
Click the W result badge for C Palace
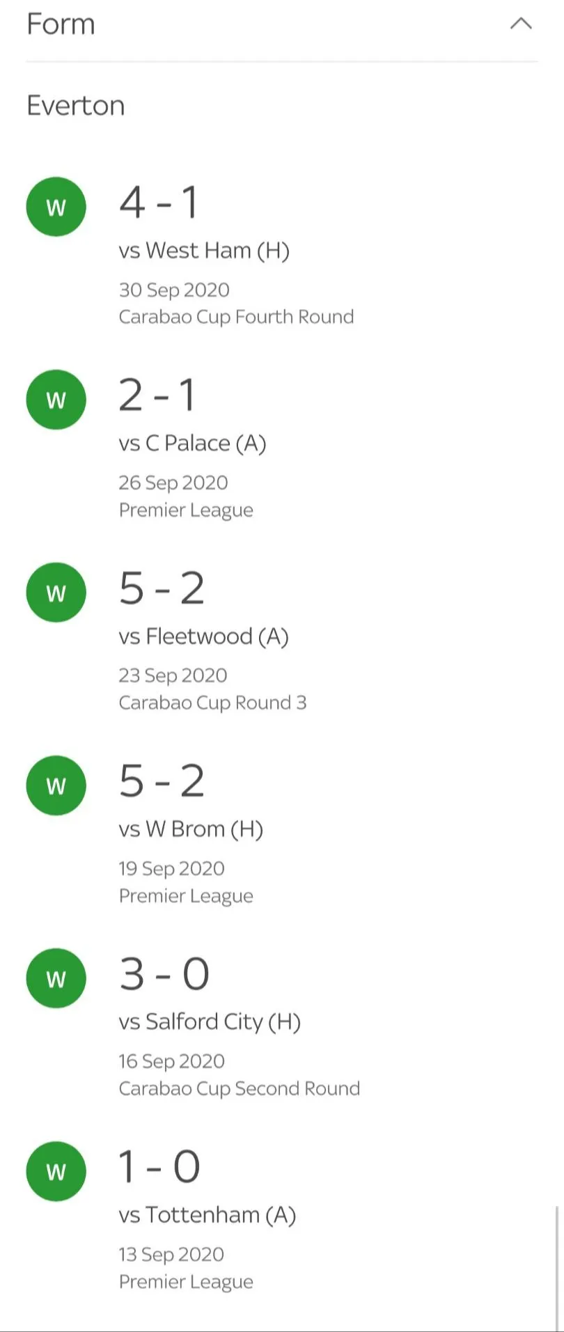pos(56,400)
